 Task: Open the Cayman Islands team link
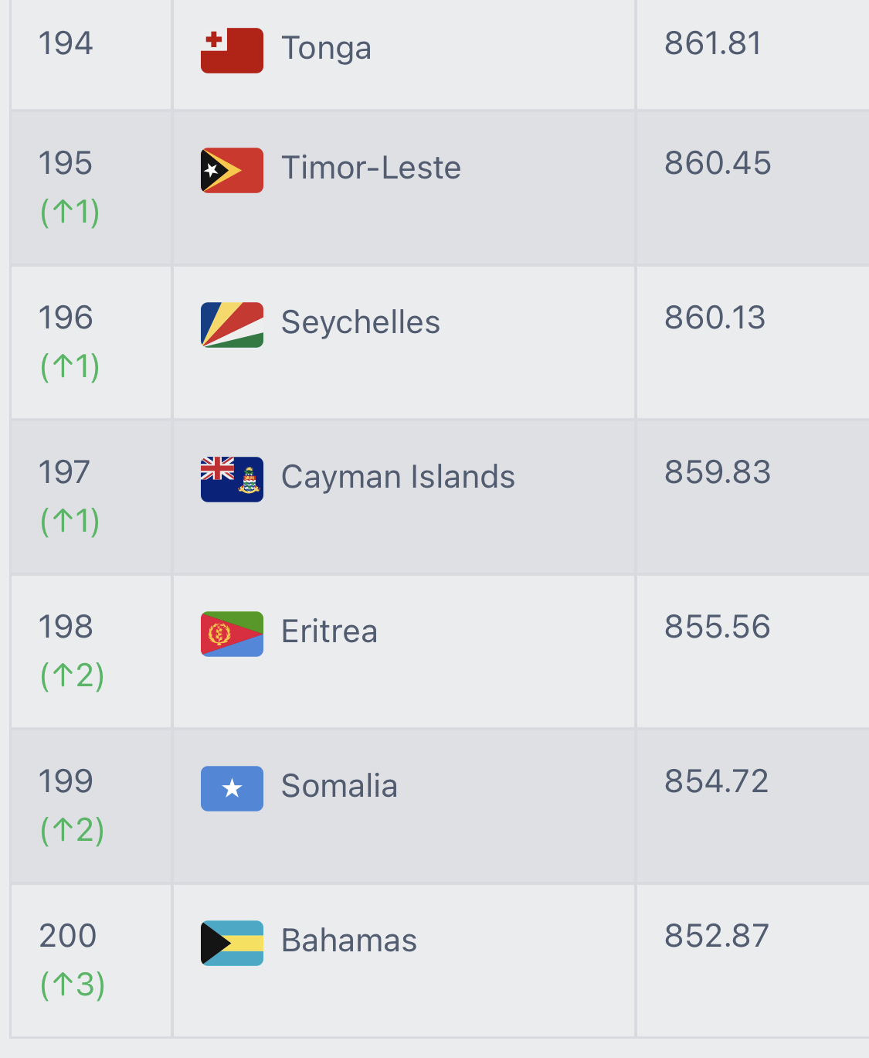point(398,477)
